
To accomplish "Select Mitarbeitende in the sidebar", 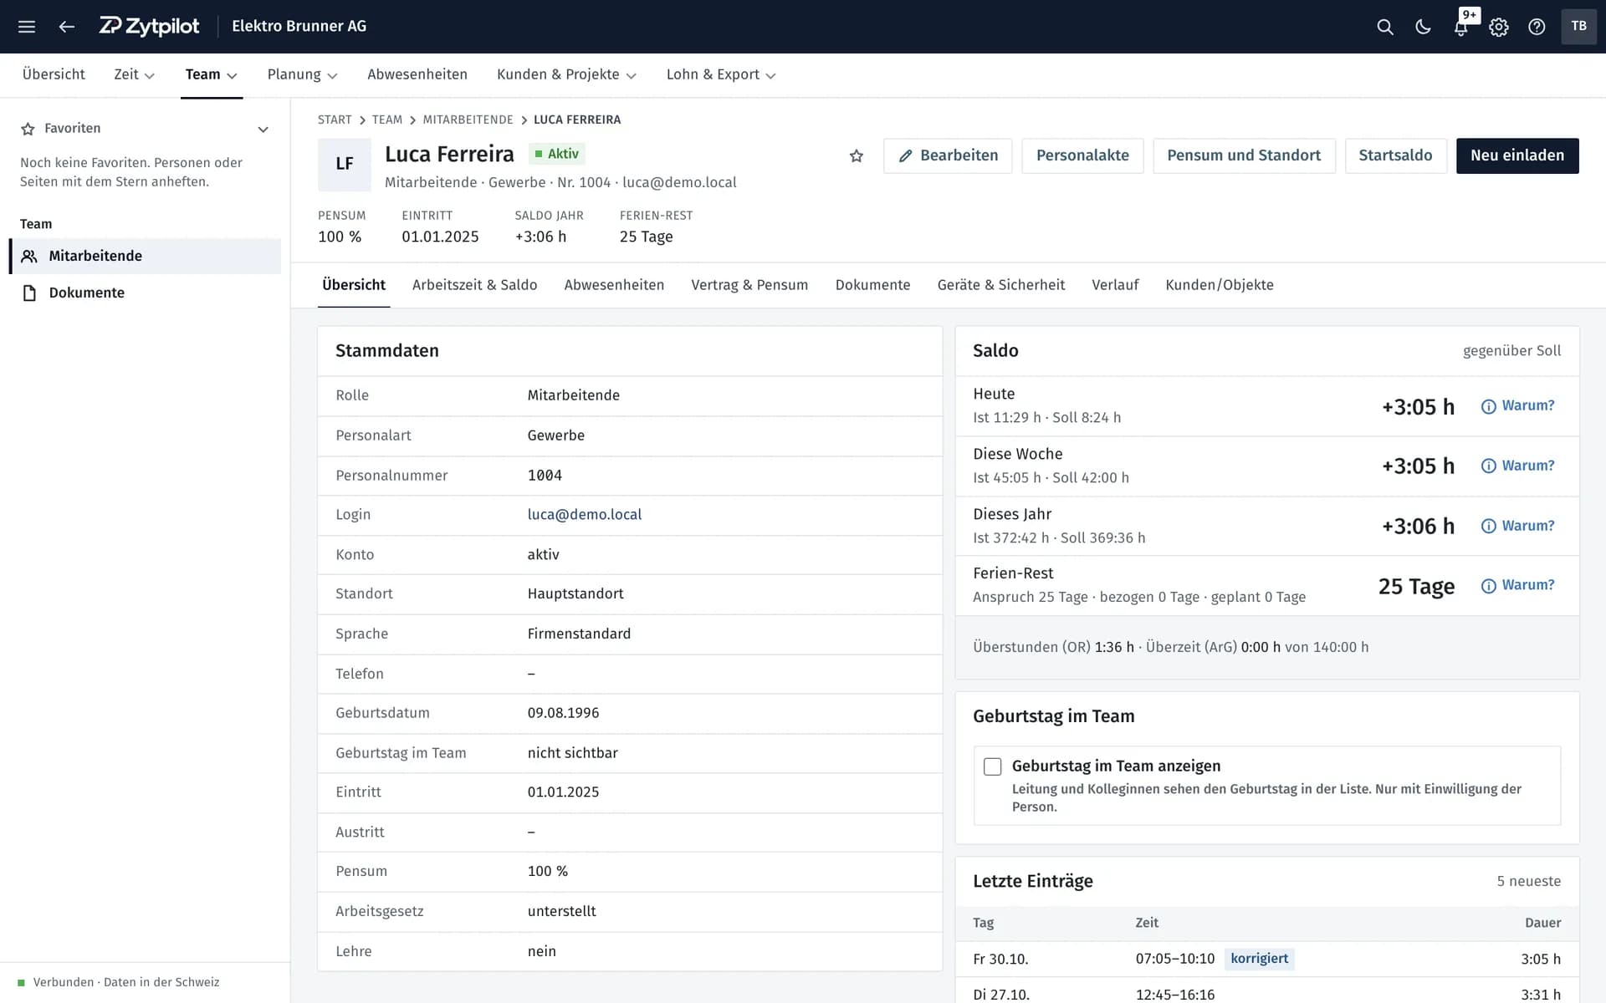I will [146, 256].
